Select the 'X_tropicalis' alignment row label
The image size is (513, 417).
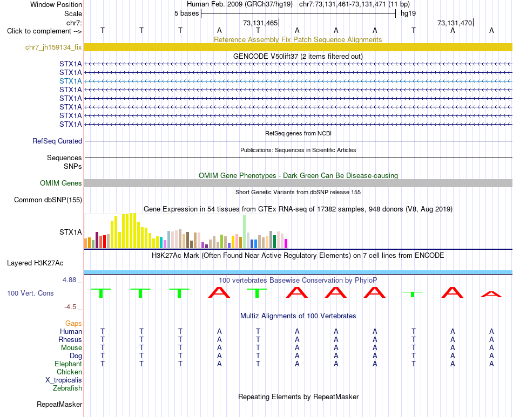click(x=64, y=380)
